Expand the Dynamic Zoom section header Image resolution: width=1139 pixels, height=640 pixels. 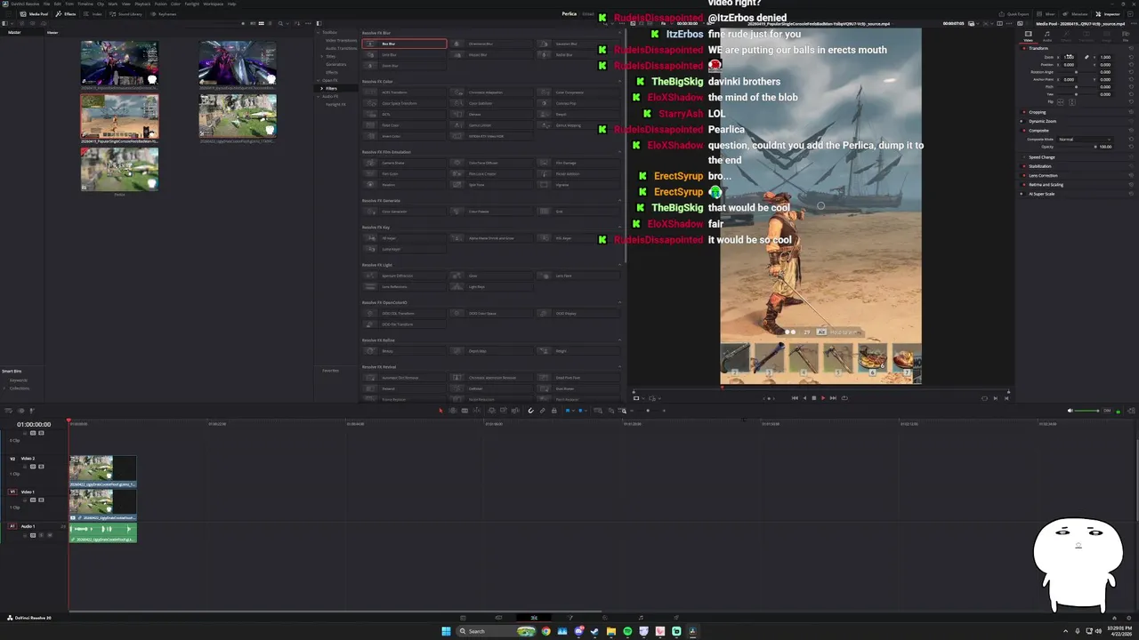point(1043,121)
